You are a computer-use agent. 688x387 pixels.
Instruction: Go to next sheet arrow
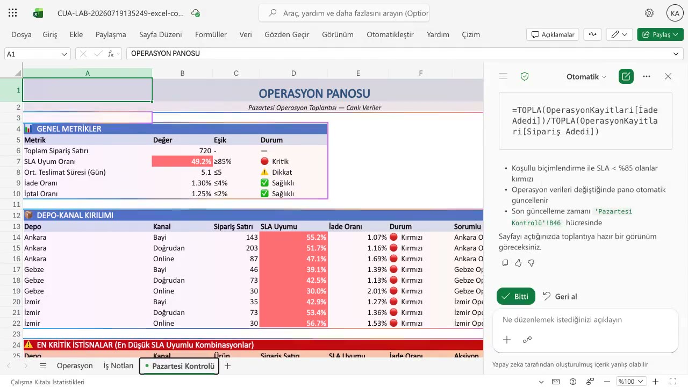[x=26, y=366]
